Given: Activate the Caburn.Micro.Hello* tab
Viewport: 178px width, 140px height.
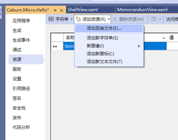Looking at the screenshot, I should click(x=28, y=10).
